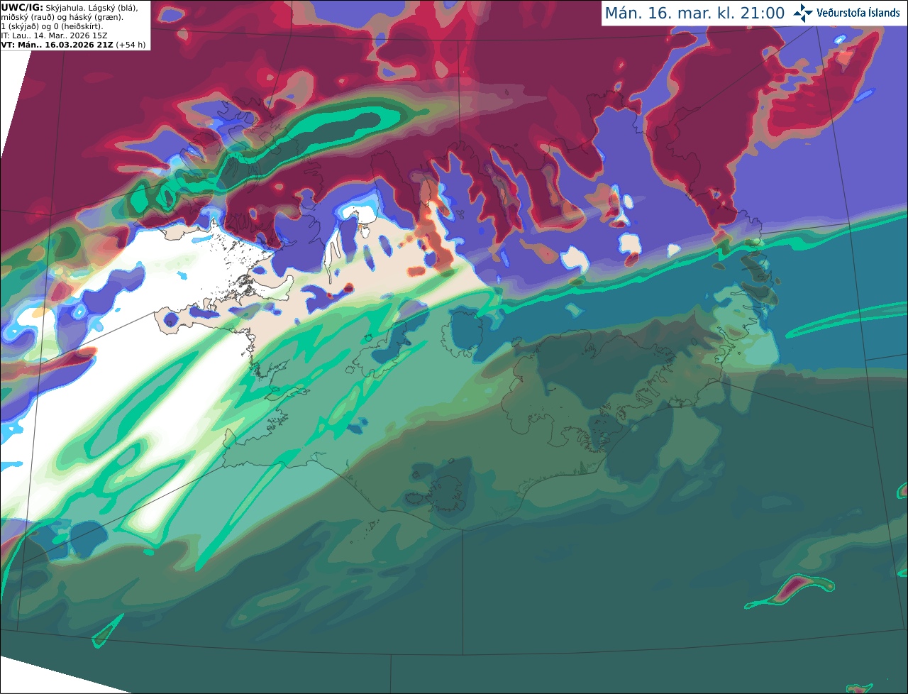Click the 'UWC/IG: Skýjahula' legend title line

pyautogui.click(x=70, y=7)
